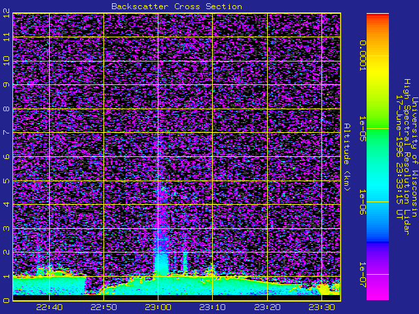
Task: Click the 23:30 time axis label
Action: pos(321,307)
